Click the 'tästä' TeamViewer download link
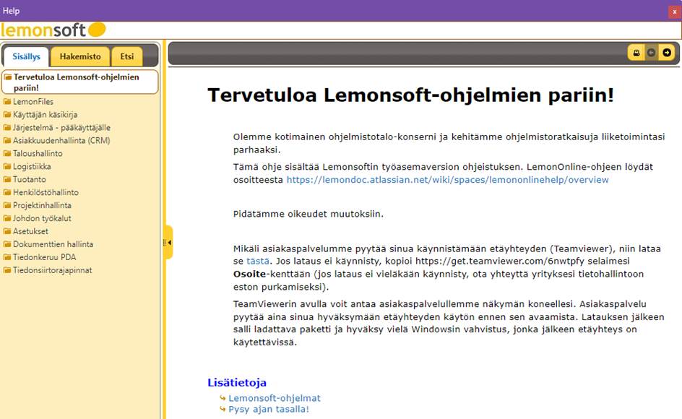The width and height of the screenshot is (682, 419). tap(258, 261)
